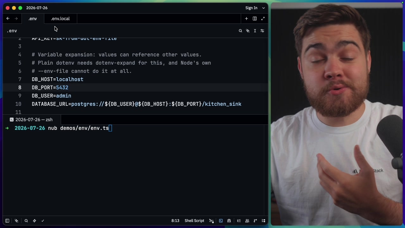Screen dimensions: 405x228
Task: Open project search in status bar
Action: click(x=26, y=221)
